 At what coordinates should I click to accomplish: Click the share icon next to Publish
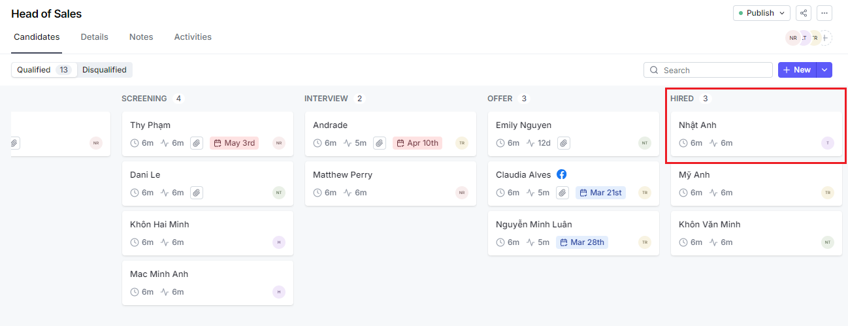(x=804, y=13)
